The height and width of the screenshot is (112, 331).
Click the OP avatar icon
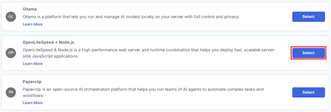coord(11,53)
